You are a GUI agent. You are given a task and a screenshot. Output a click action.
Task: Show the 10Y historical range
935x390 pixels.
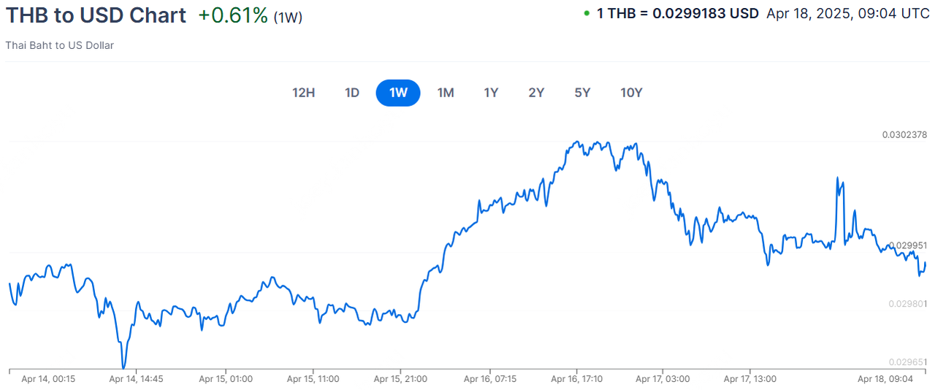pyautogui.click(x=631, y=93)
